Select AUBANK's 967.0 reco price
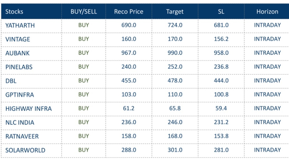Image resolution: width=289 pixels, height=160 pixels. pyautogui.click(x=129, y=53)
